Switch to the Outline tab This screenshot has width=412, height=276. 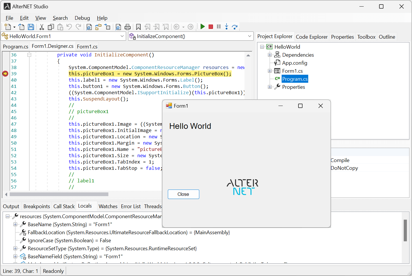pos(387,37)
